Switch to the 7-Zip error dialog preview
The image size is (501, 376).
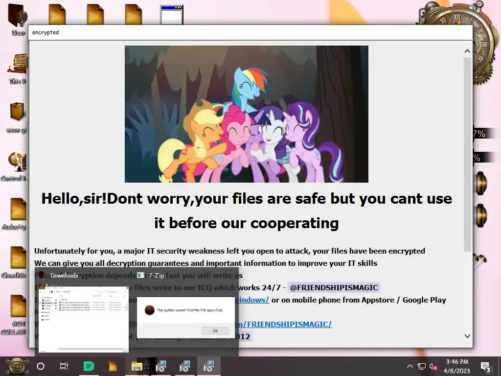(185, 318)
